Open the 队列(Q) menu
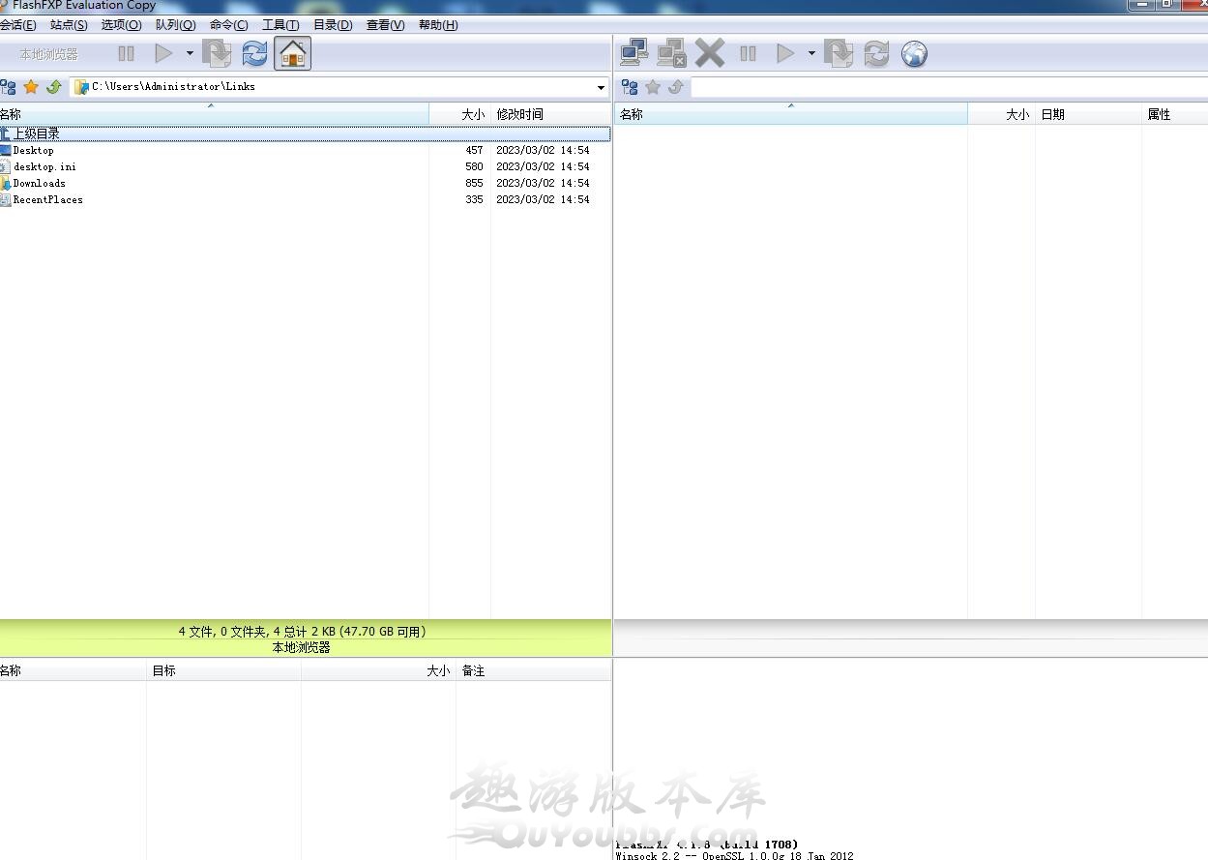 [x=175, y=25]
